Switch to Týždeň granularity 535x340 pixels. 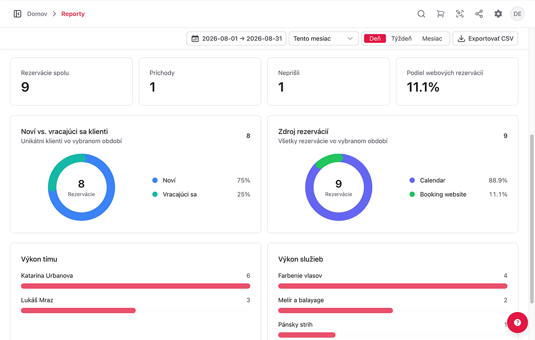pos(401,38)
